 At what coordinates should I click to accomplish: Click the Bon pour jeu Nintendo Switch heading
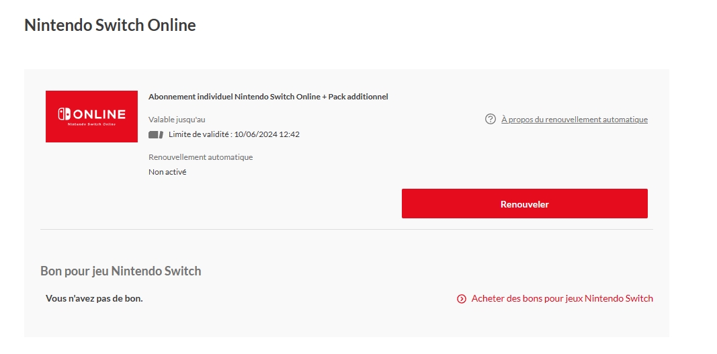tap(121, 271)
